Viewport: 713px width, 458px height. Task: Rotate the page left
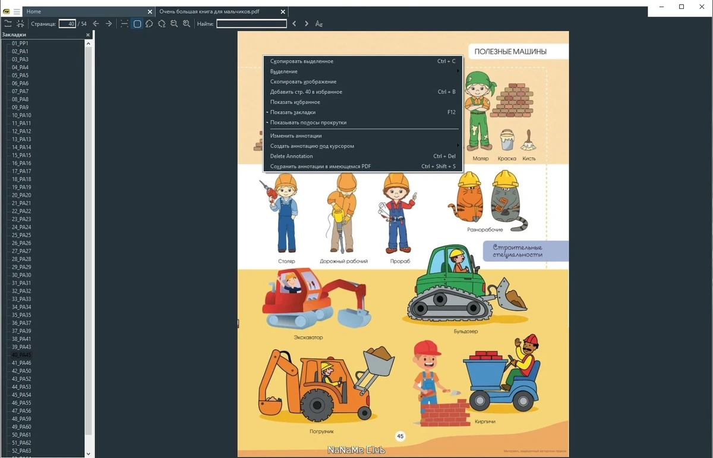(x=149, y=24)
